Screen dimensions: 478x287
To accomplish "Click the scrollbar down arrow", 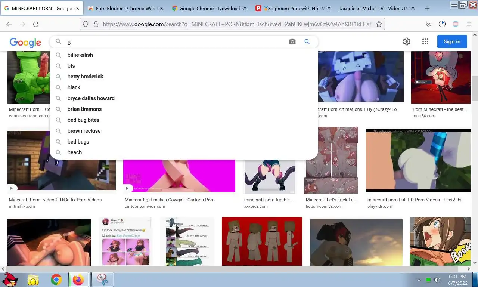I will click(x=475, y=262).
